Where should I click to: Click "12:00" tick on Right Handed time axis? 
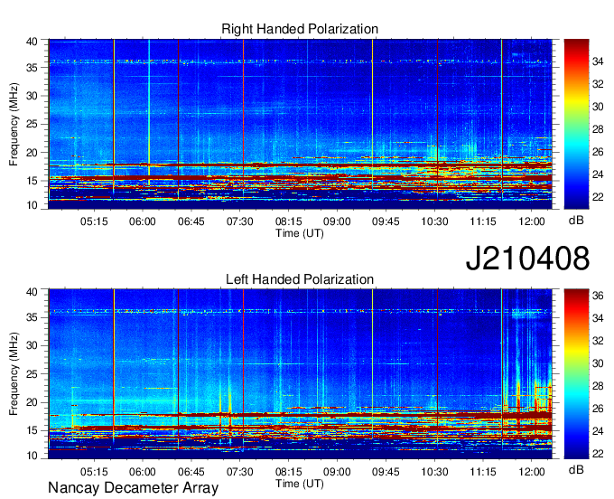(532, 221)
